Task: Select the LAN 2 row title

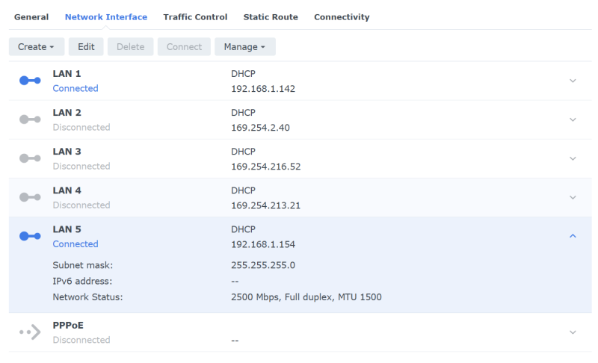Action: (x=67, y=112)
